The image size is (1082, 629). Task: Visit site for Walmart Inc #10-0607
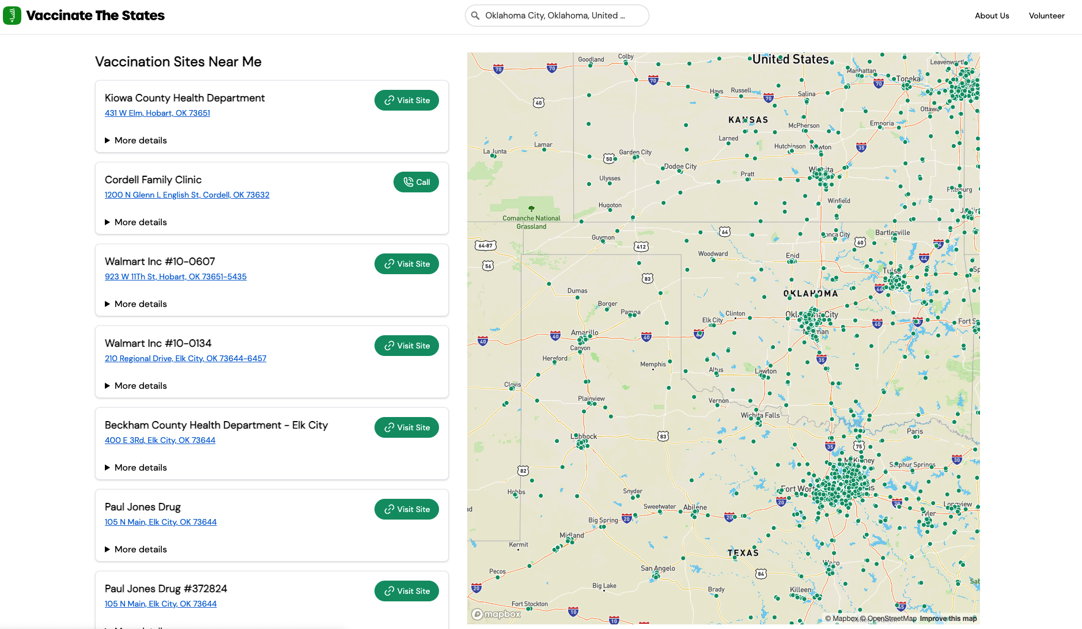point(407,264)
